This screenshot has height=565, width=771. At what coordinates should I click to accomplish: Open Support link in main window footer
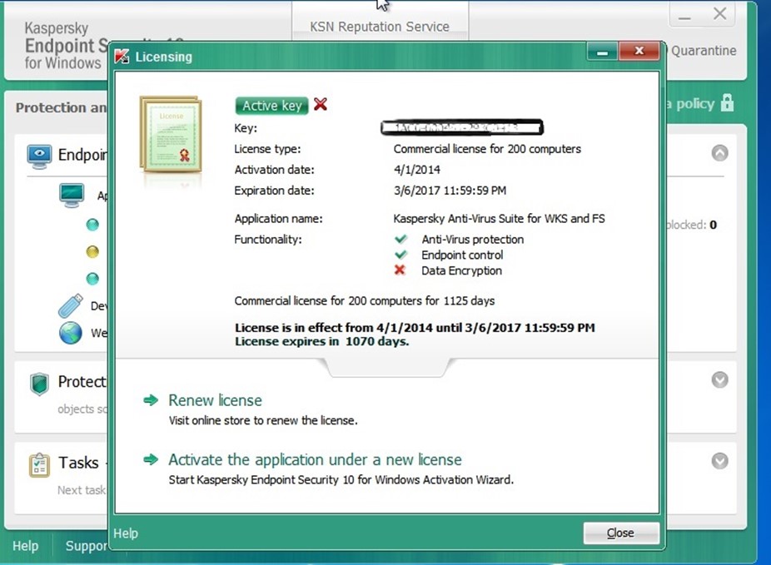87,546
